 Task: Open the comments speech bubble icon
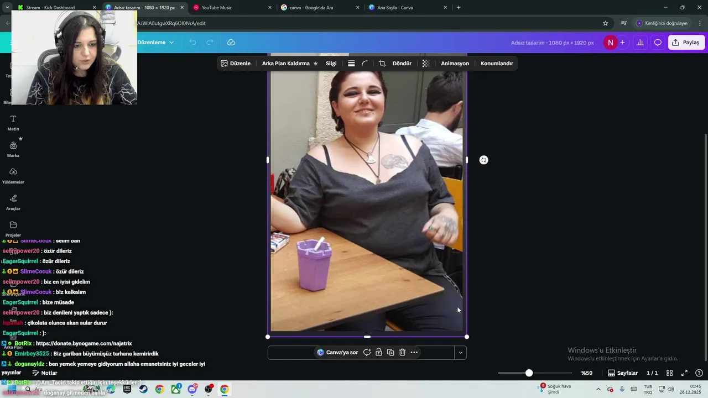[658, 43]
